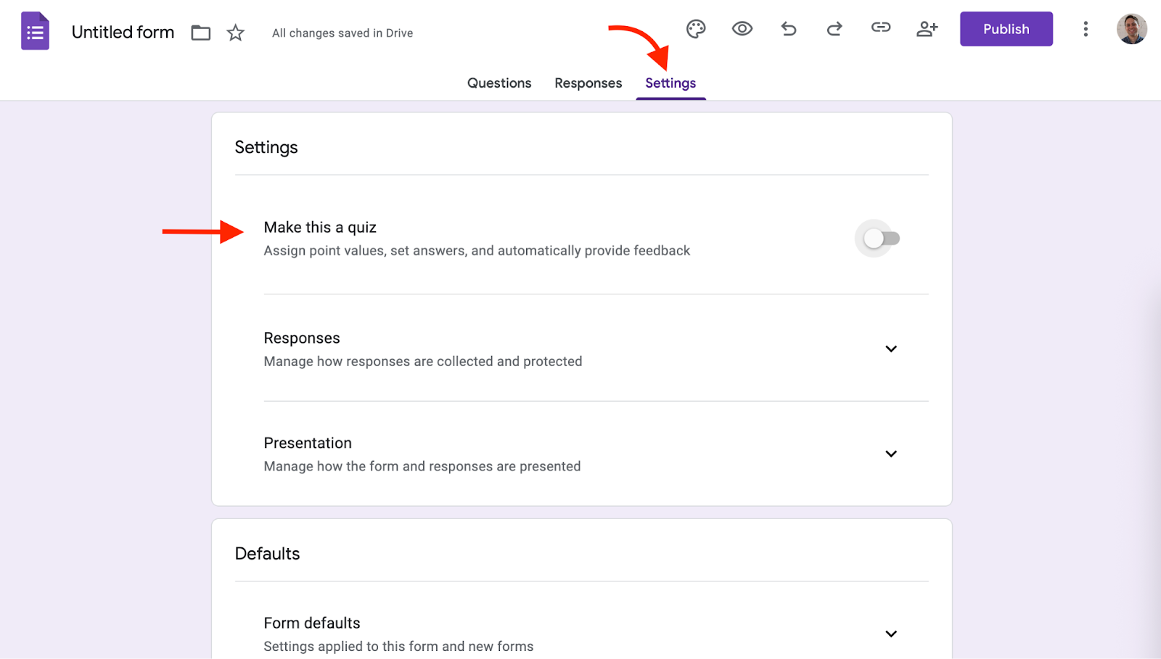Copy responder link icon
1161x659 pixels.
click(881, 28)
